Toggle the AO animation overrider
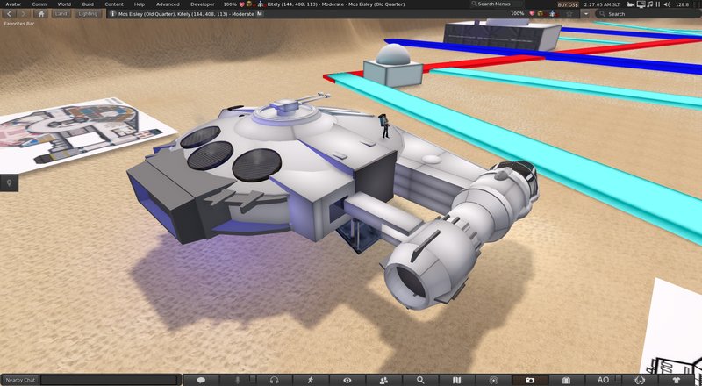The width and height of the screenshot is (702, 386). point(603,380)
